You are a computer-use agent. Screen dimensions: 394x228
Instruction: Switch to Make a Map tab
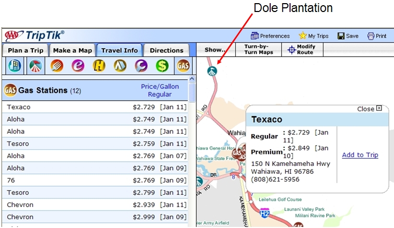tap(72, 51)
